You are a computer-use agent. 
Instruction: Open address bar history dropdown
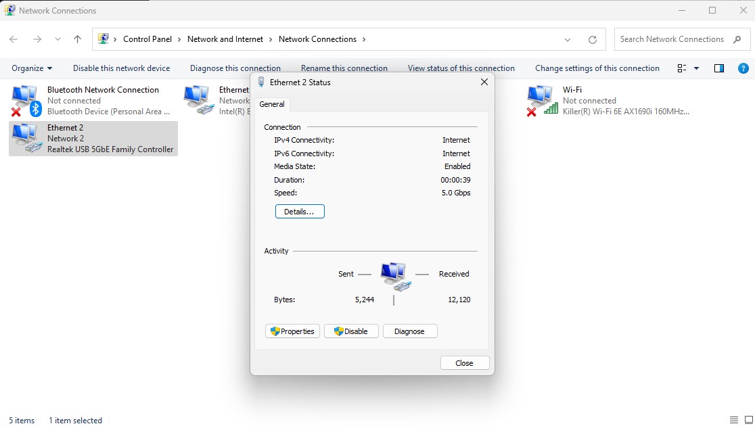coord(568,39)
